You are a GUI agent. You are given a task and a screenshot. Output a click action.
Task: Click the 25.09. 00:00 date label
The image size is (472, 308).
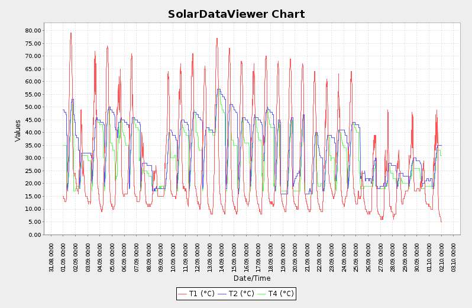(x=356, y=258)
